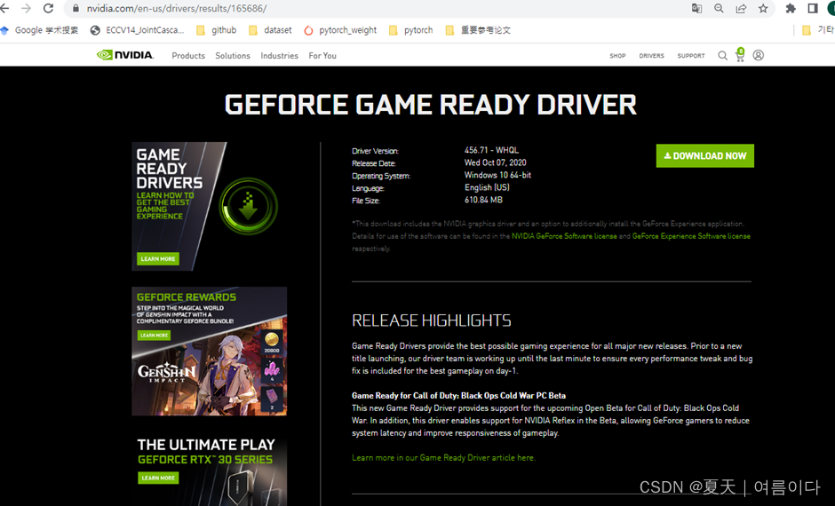Viewport: 835px width, 506px height.
Task: Click the Game Ready Drivers banner image
Action: [x=210, y=207]
